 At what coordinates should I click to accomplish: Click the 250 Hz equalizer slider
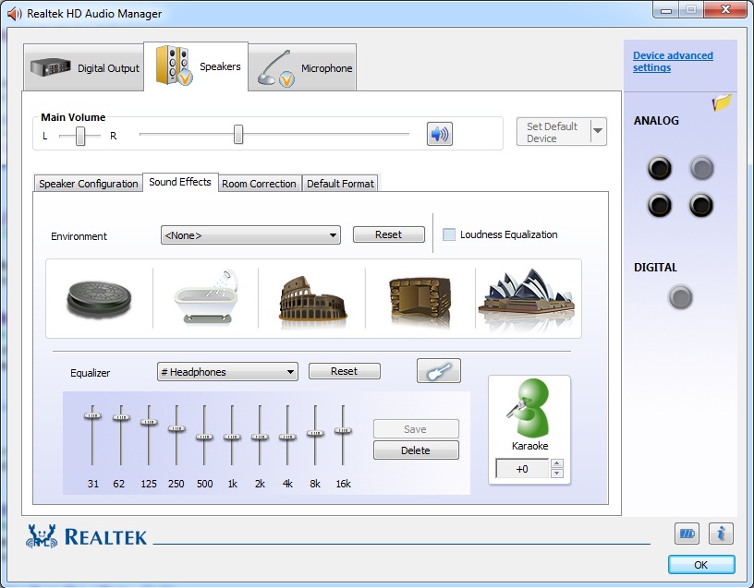pyautogui.click(x=176, y=428)
